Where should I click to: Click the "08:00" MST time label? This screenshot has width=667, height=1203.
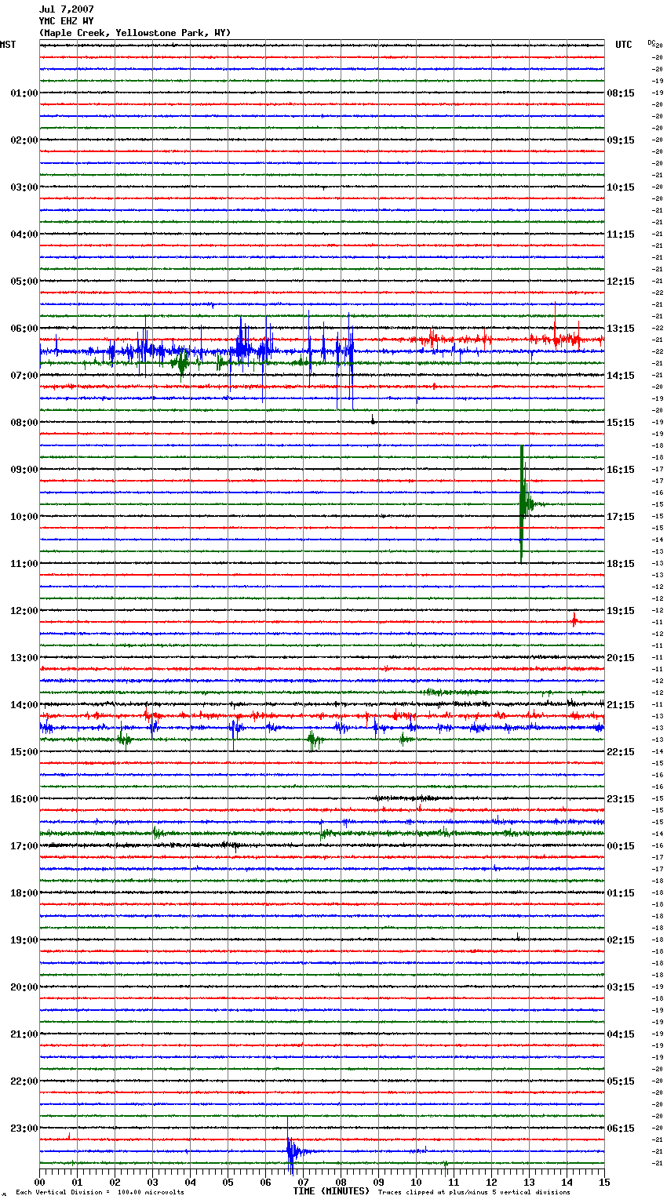(x=24, y=423)
